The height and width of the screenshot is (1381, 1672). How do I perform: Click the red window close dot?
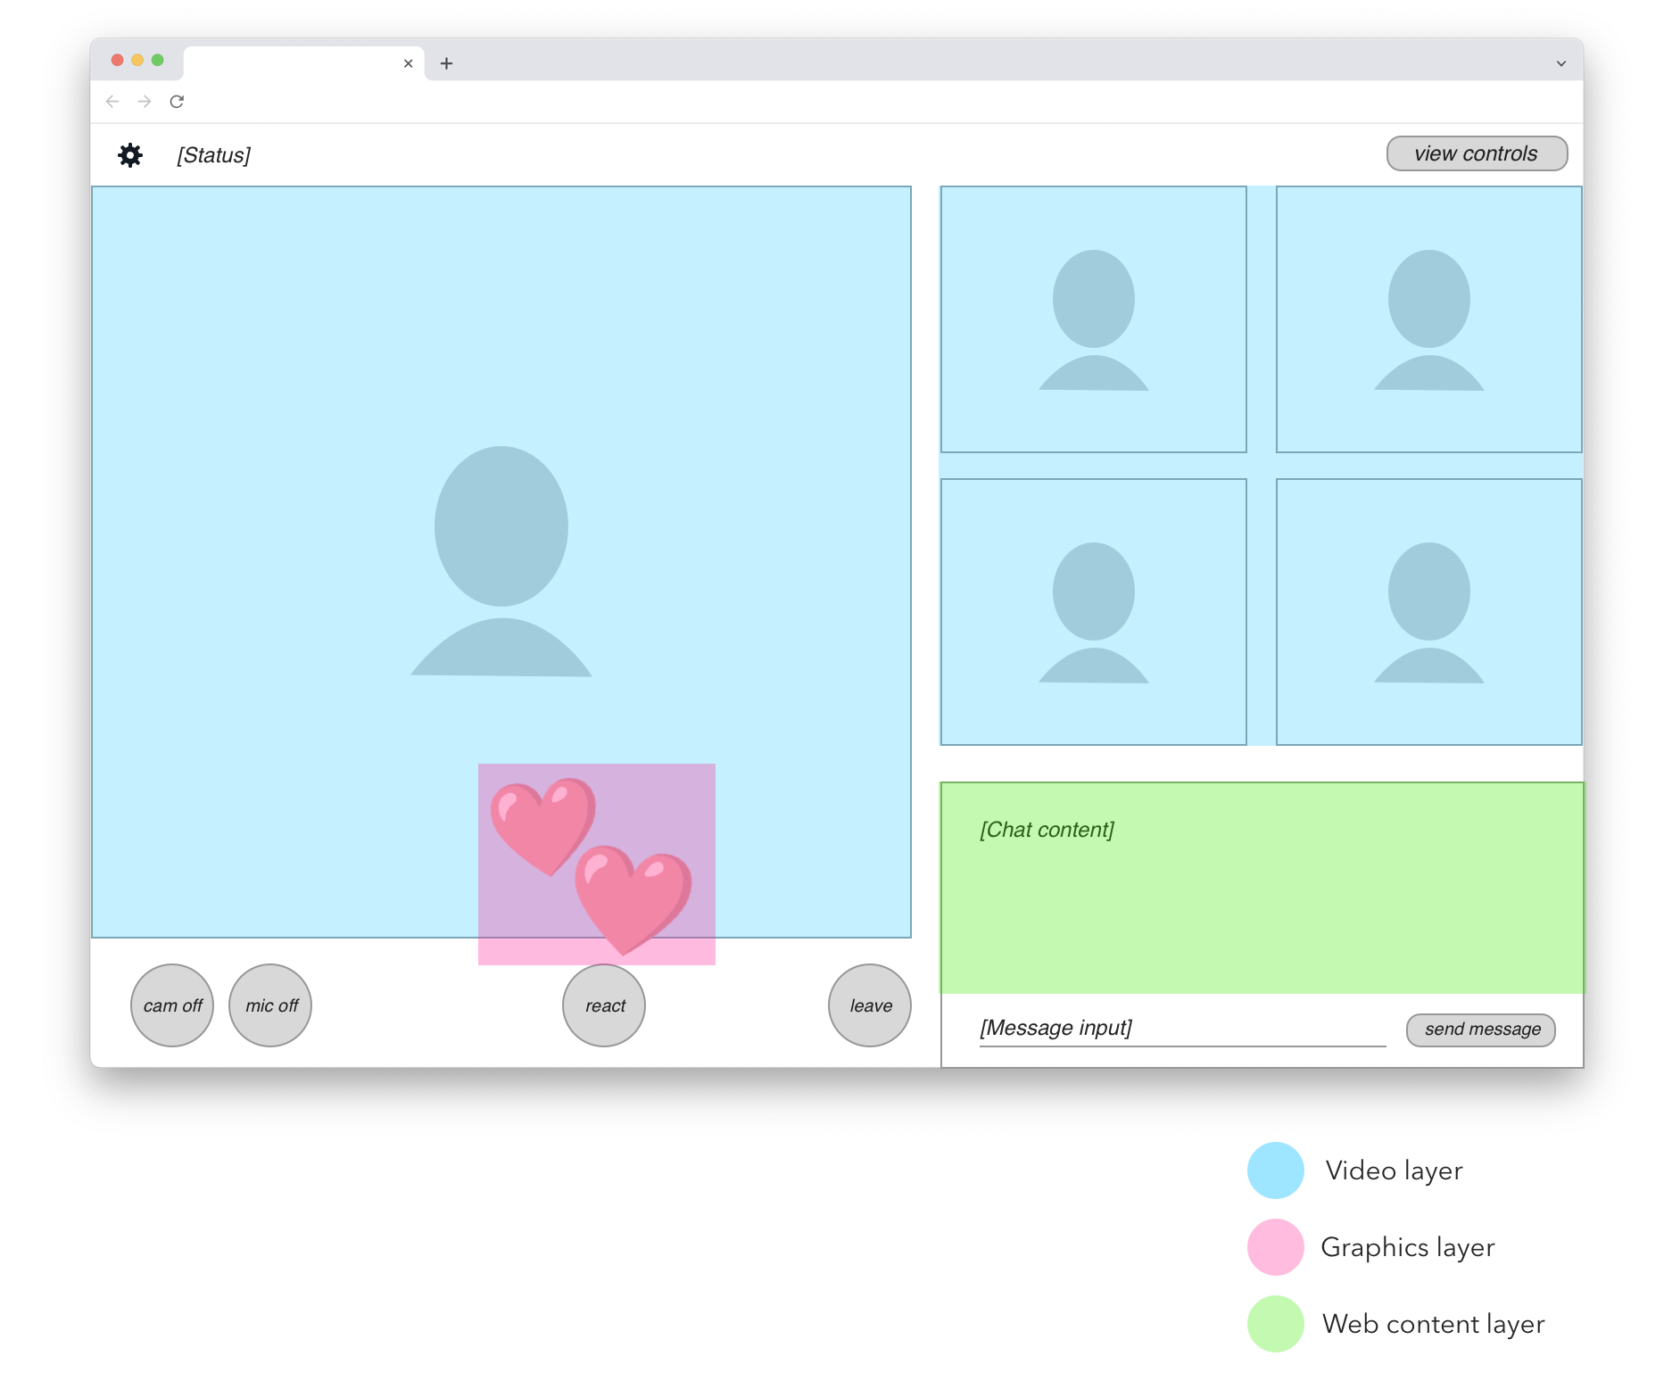pos(117,60)
